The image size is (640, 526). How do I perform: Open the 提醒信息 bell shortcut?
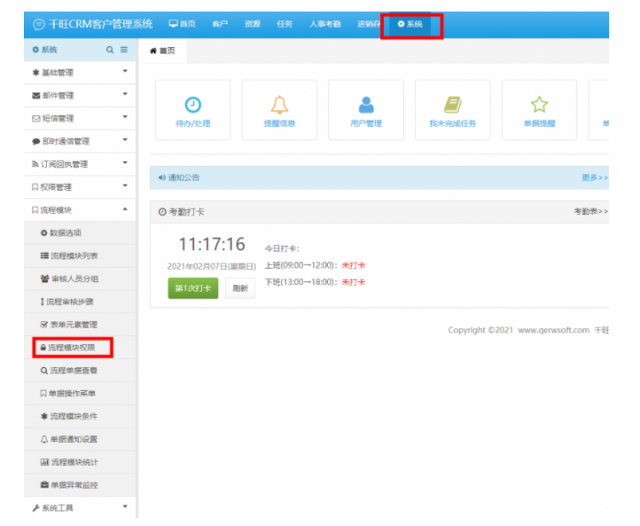(279, 110)
